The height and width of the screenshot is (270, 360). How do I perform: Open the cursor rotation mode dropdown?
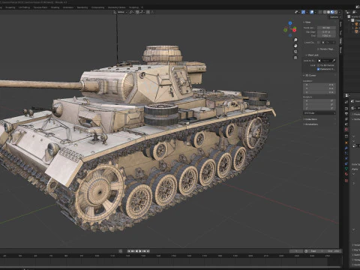click(x=319, y=113)
